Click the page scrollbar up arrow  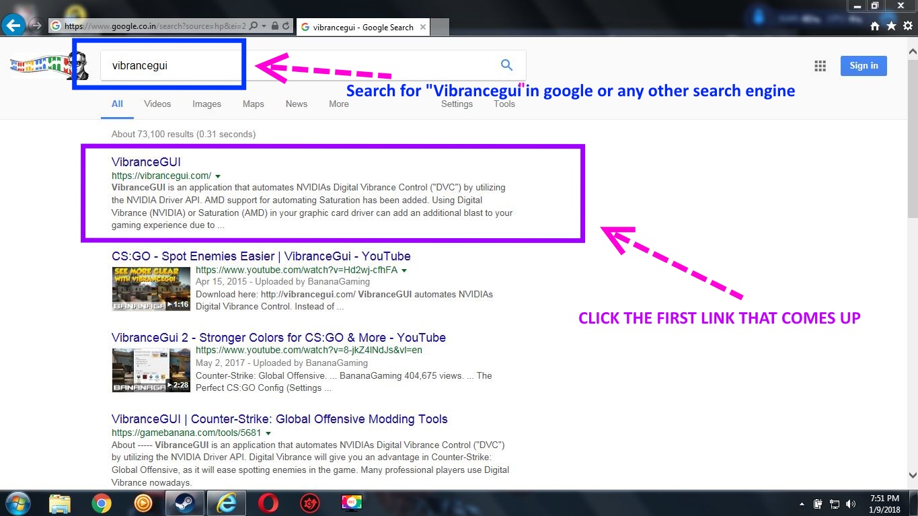[913, 50]
